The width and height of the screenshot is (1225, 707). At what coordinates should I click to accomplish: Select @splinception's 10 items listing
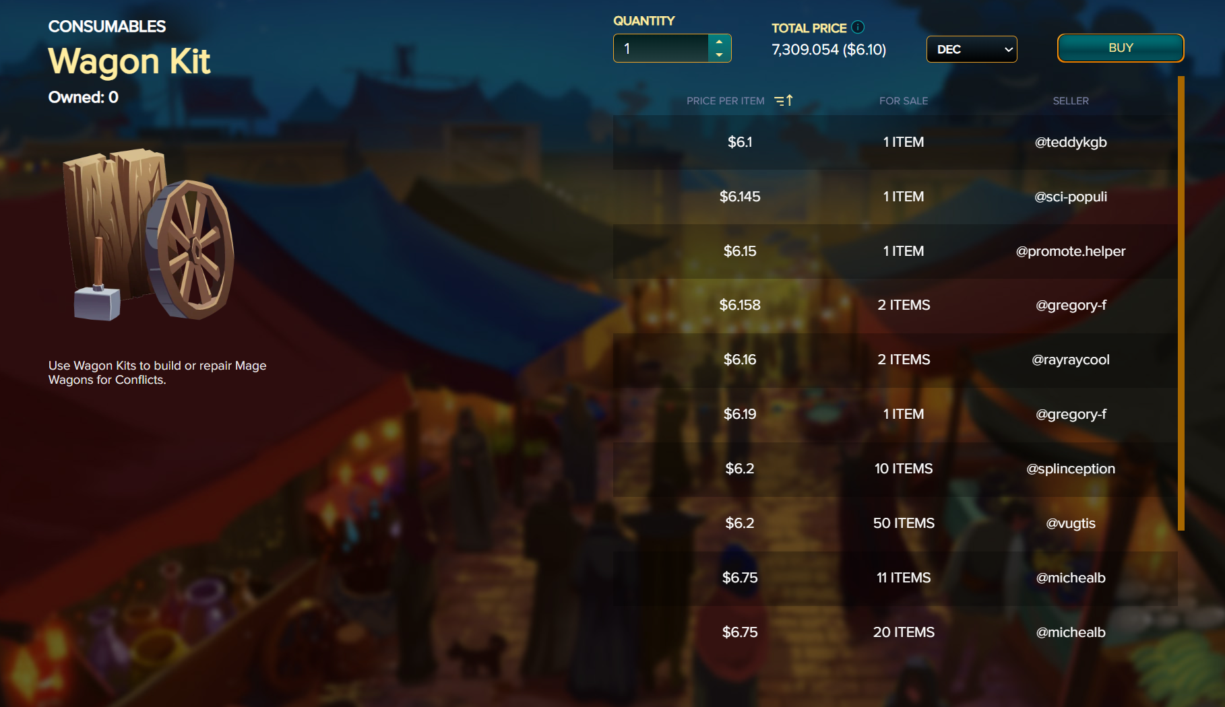[x=895, y=469]
